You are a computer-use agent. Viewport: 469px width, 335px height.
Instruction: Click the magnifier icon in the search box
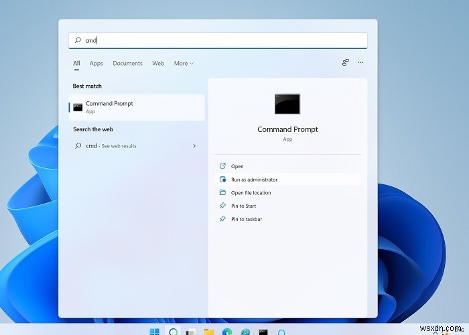click(78, 40)
